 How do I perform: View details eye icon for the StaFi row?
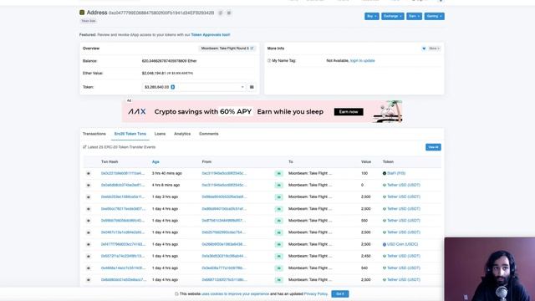click(89, 173)
